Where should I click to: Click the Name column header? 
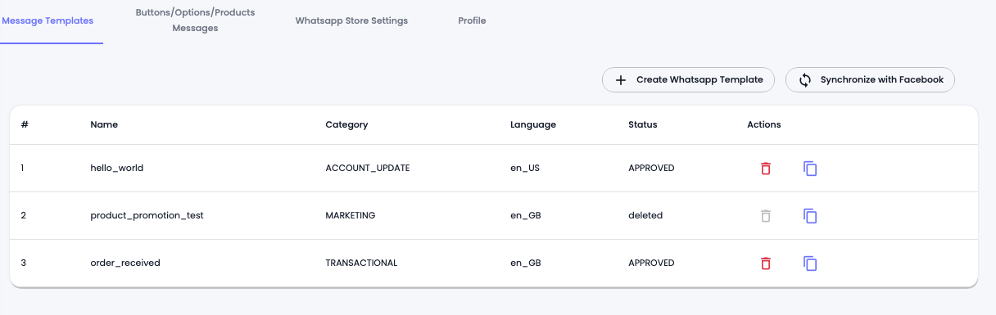(x=104, y=124)
